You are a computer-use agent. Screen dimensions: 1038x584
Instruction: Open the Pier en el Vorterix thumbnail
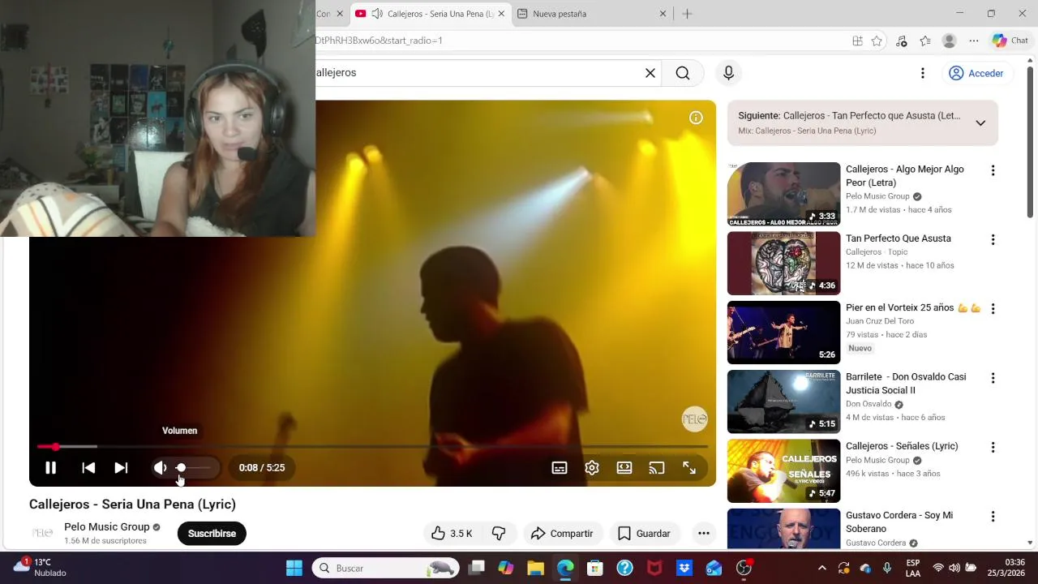pyautogui.click(x=783, y=332)
